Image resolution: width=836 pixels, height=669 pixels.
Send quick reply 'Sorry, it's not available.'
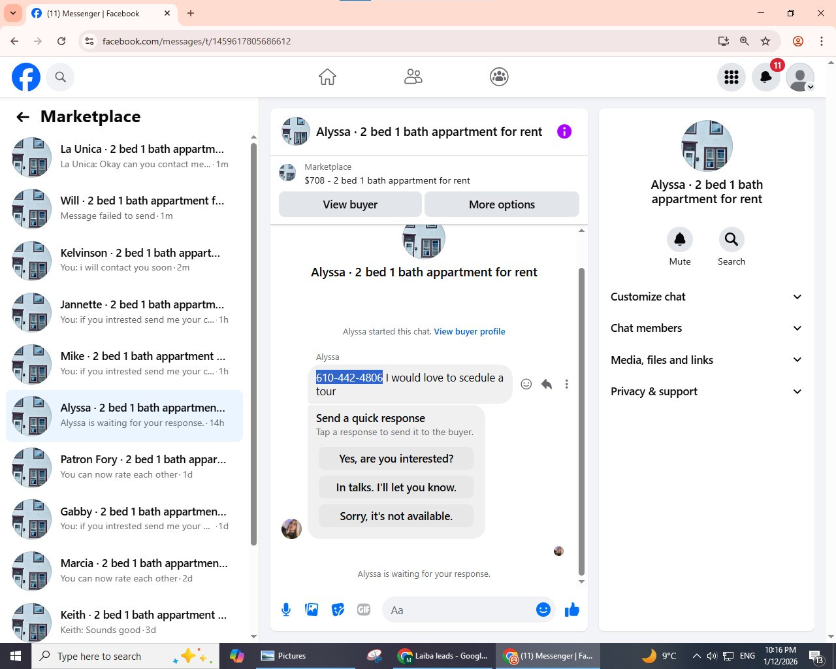tap(396, 516)
